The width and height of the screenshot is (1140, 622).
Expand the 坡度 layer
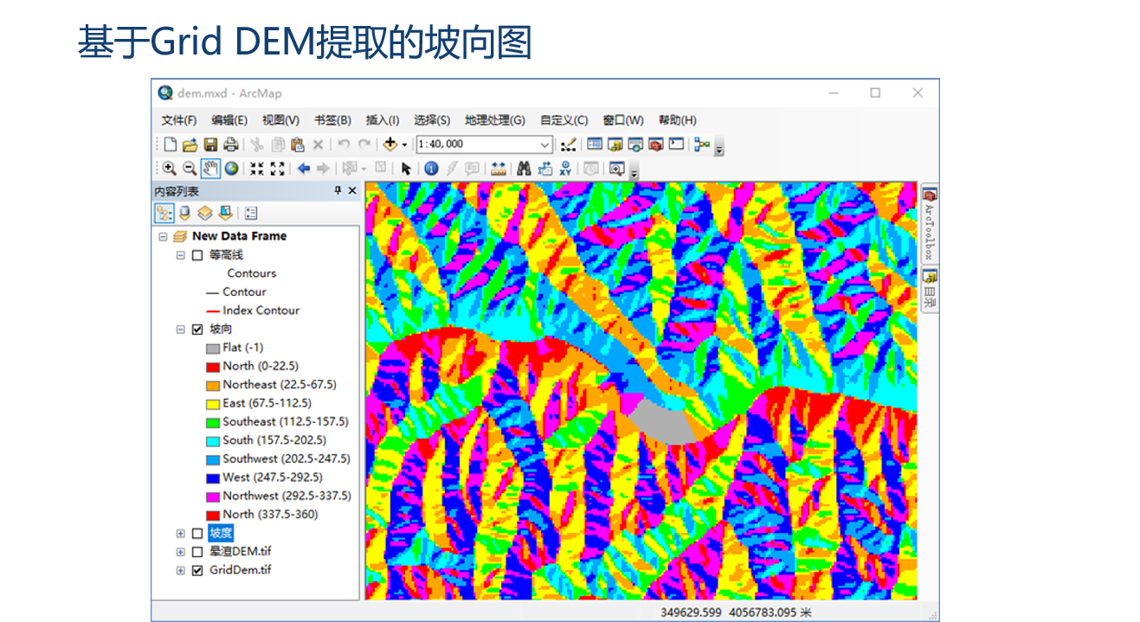[180, 534]
